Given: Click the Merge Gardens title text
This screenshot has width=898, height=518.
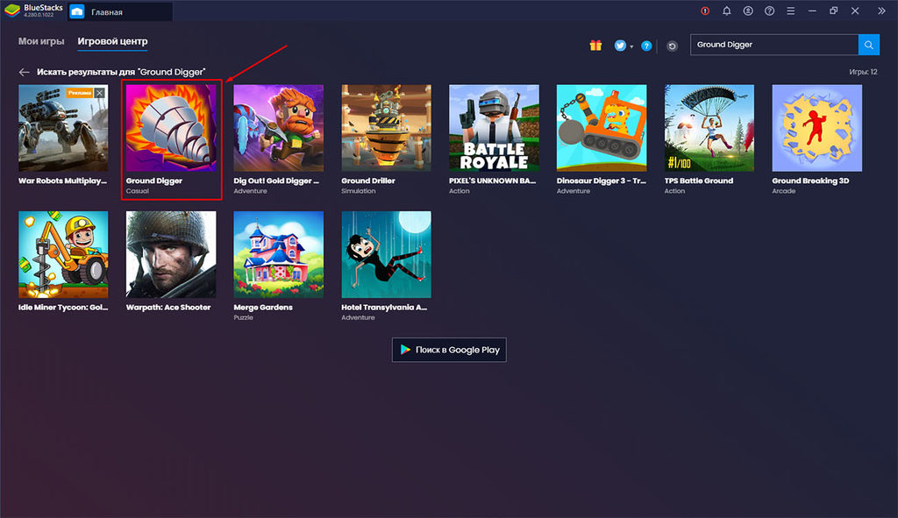Looking at the screenshot, I should click(263, 308).
